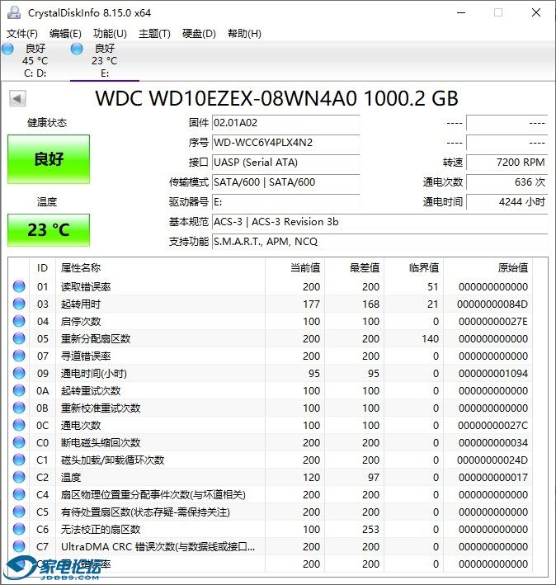Click the standard field ACS-3 Revision 3b
Viewport: 556px width, 585px height.
(379, 222)
